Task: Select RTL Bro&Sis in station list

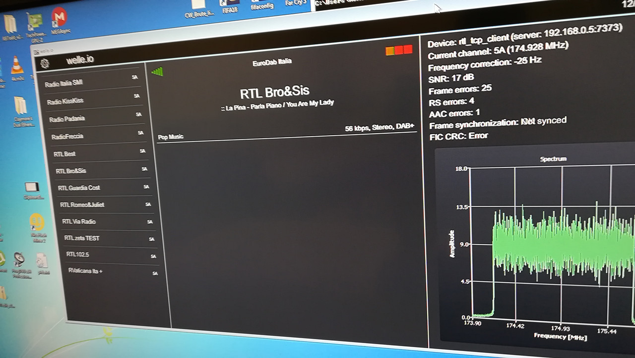Action: tap(101, 169)
